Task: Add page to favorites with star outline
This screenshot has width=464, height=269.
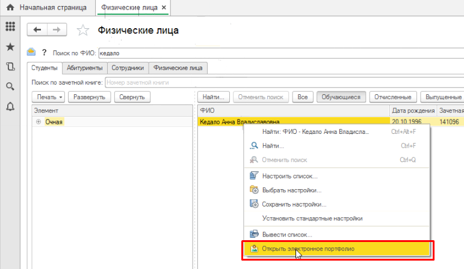Action: point(83,30)
